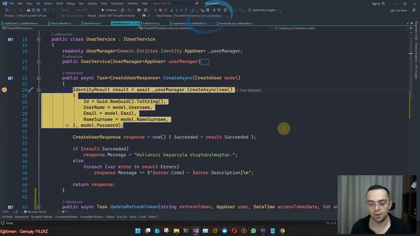420x236 pixels.
Task: Open WhatsApp from the taskbar
Action: click(253, 231)
